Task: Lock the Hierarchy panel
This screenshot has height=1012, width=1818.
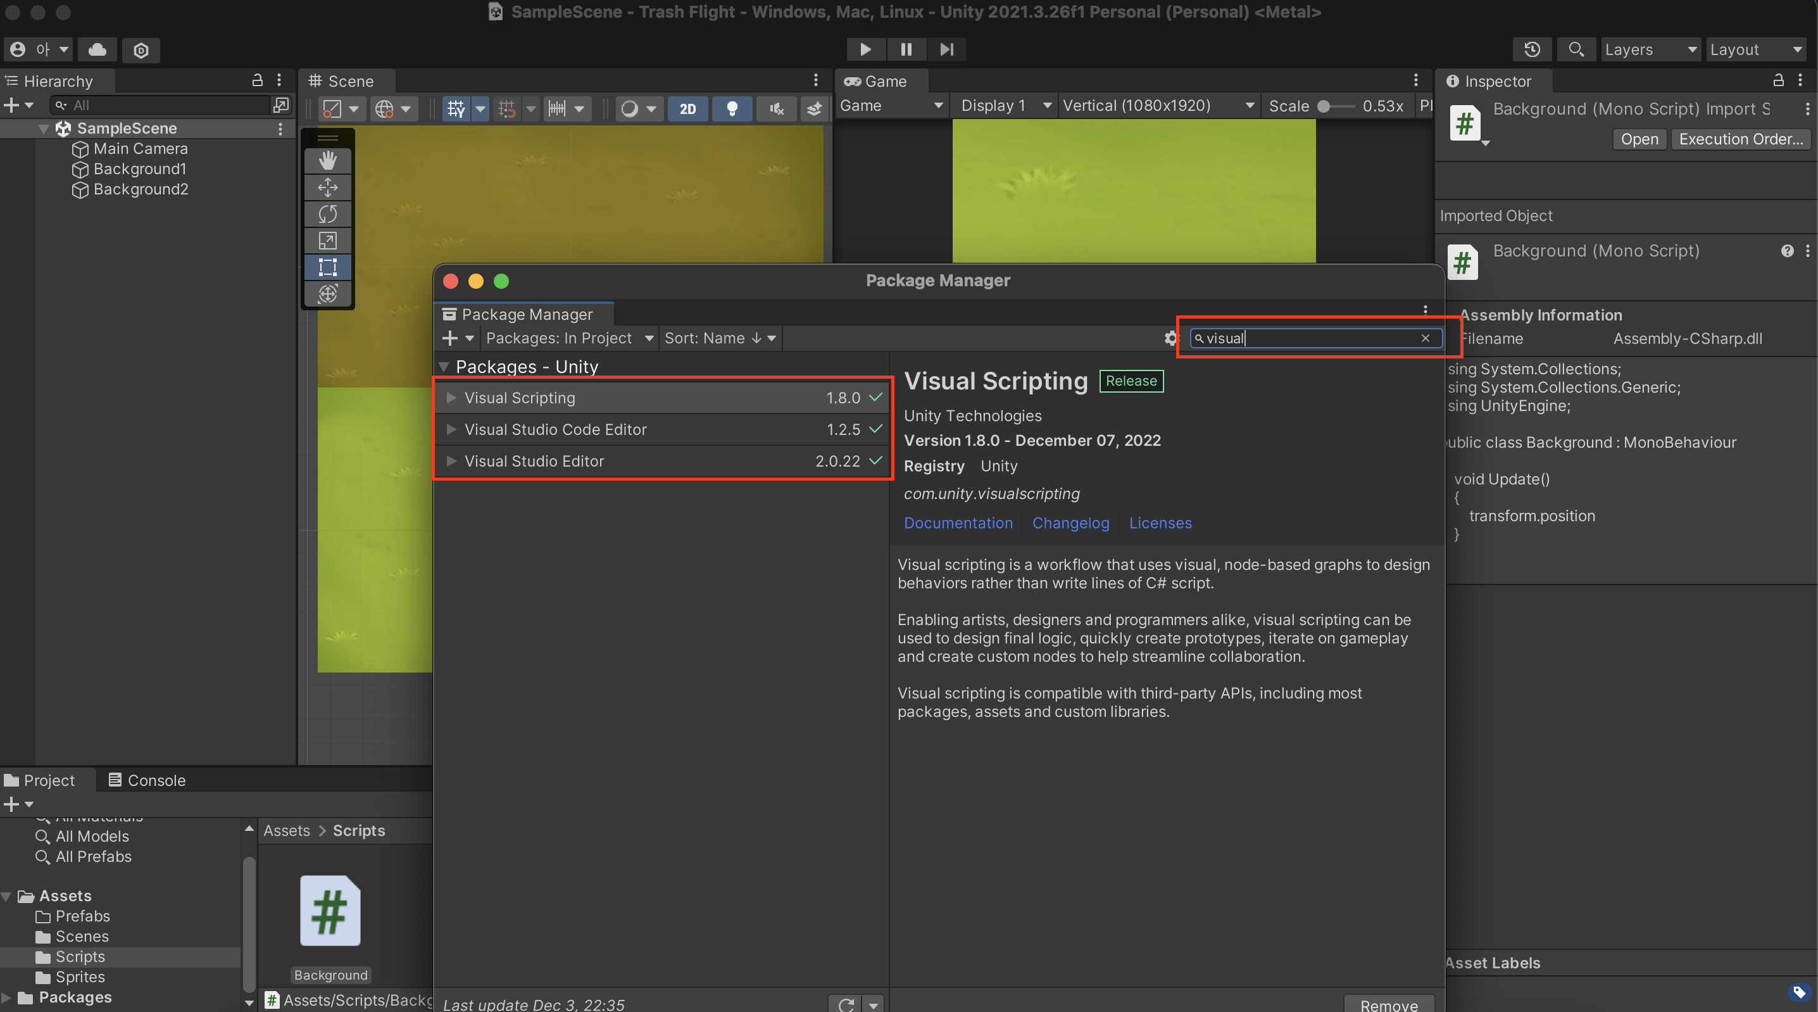Action: pos(258,80)
